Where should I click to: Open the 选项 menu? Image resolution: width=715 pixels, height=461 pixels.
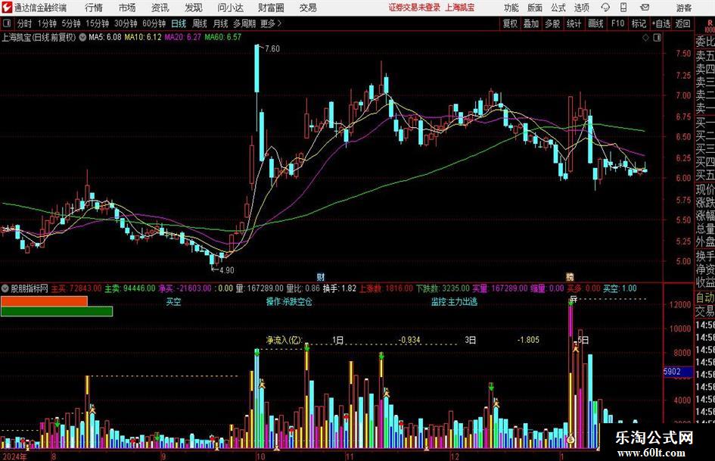pyautogui.click(x=581, y=8)
